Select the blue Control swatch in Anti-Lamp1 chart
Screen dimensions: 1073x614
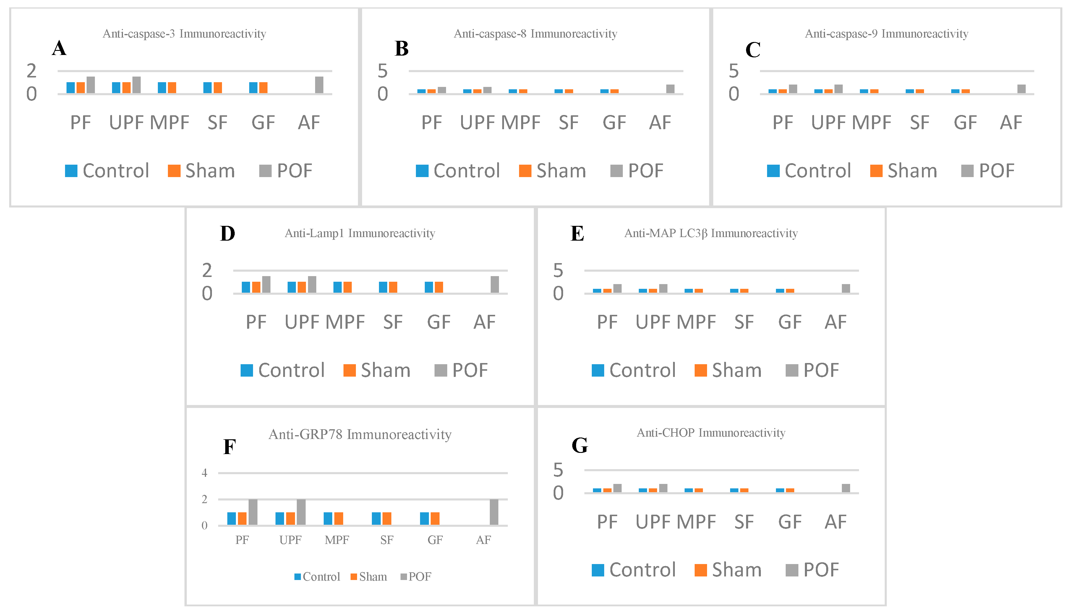tap(247, 370)
